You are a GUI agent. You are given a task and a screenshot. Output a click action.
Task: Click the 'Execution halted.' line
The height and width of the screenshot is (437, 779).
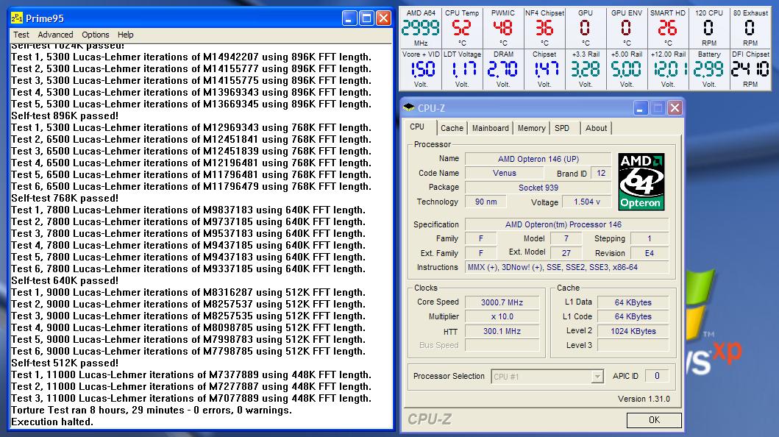coord(52,422)
